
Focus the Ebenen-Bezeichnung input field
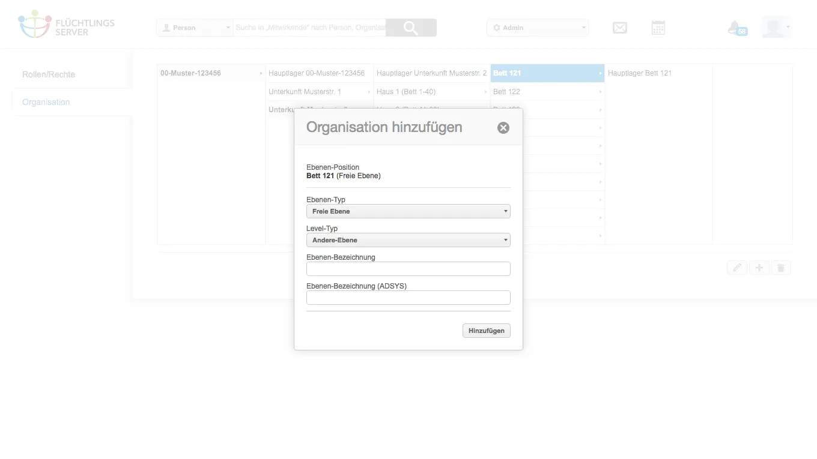pyautogui.click(x=408, y=269)
